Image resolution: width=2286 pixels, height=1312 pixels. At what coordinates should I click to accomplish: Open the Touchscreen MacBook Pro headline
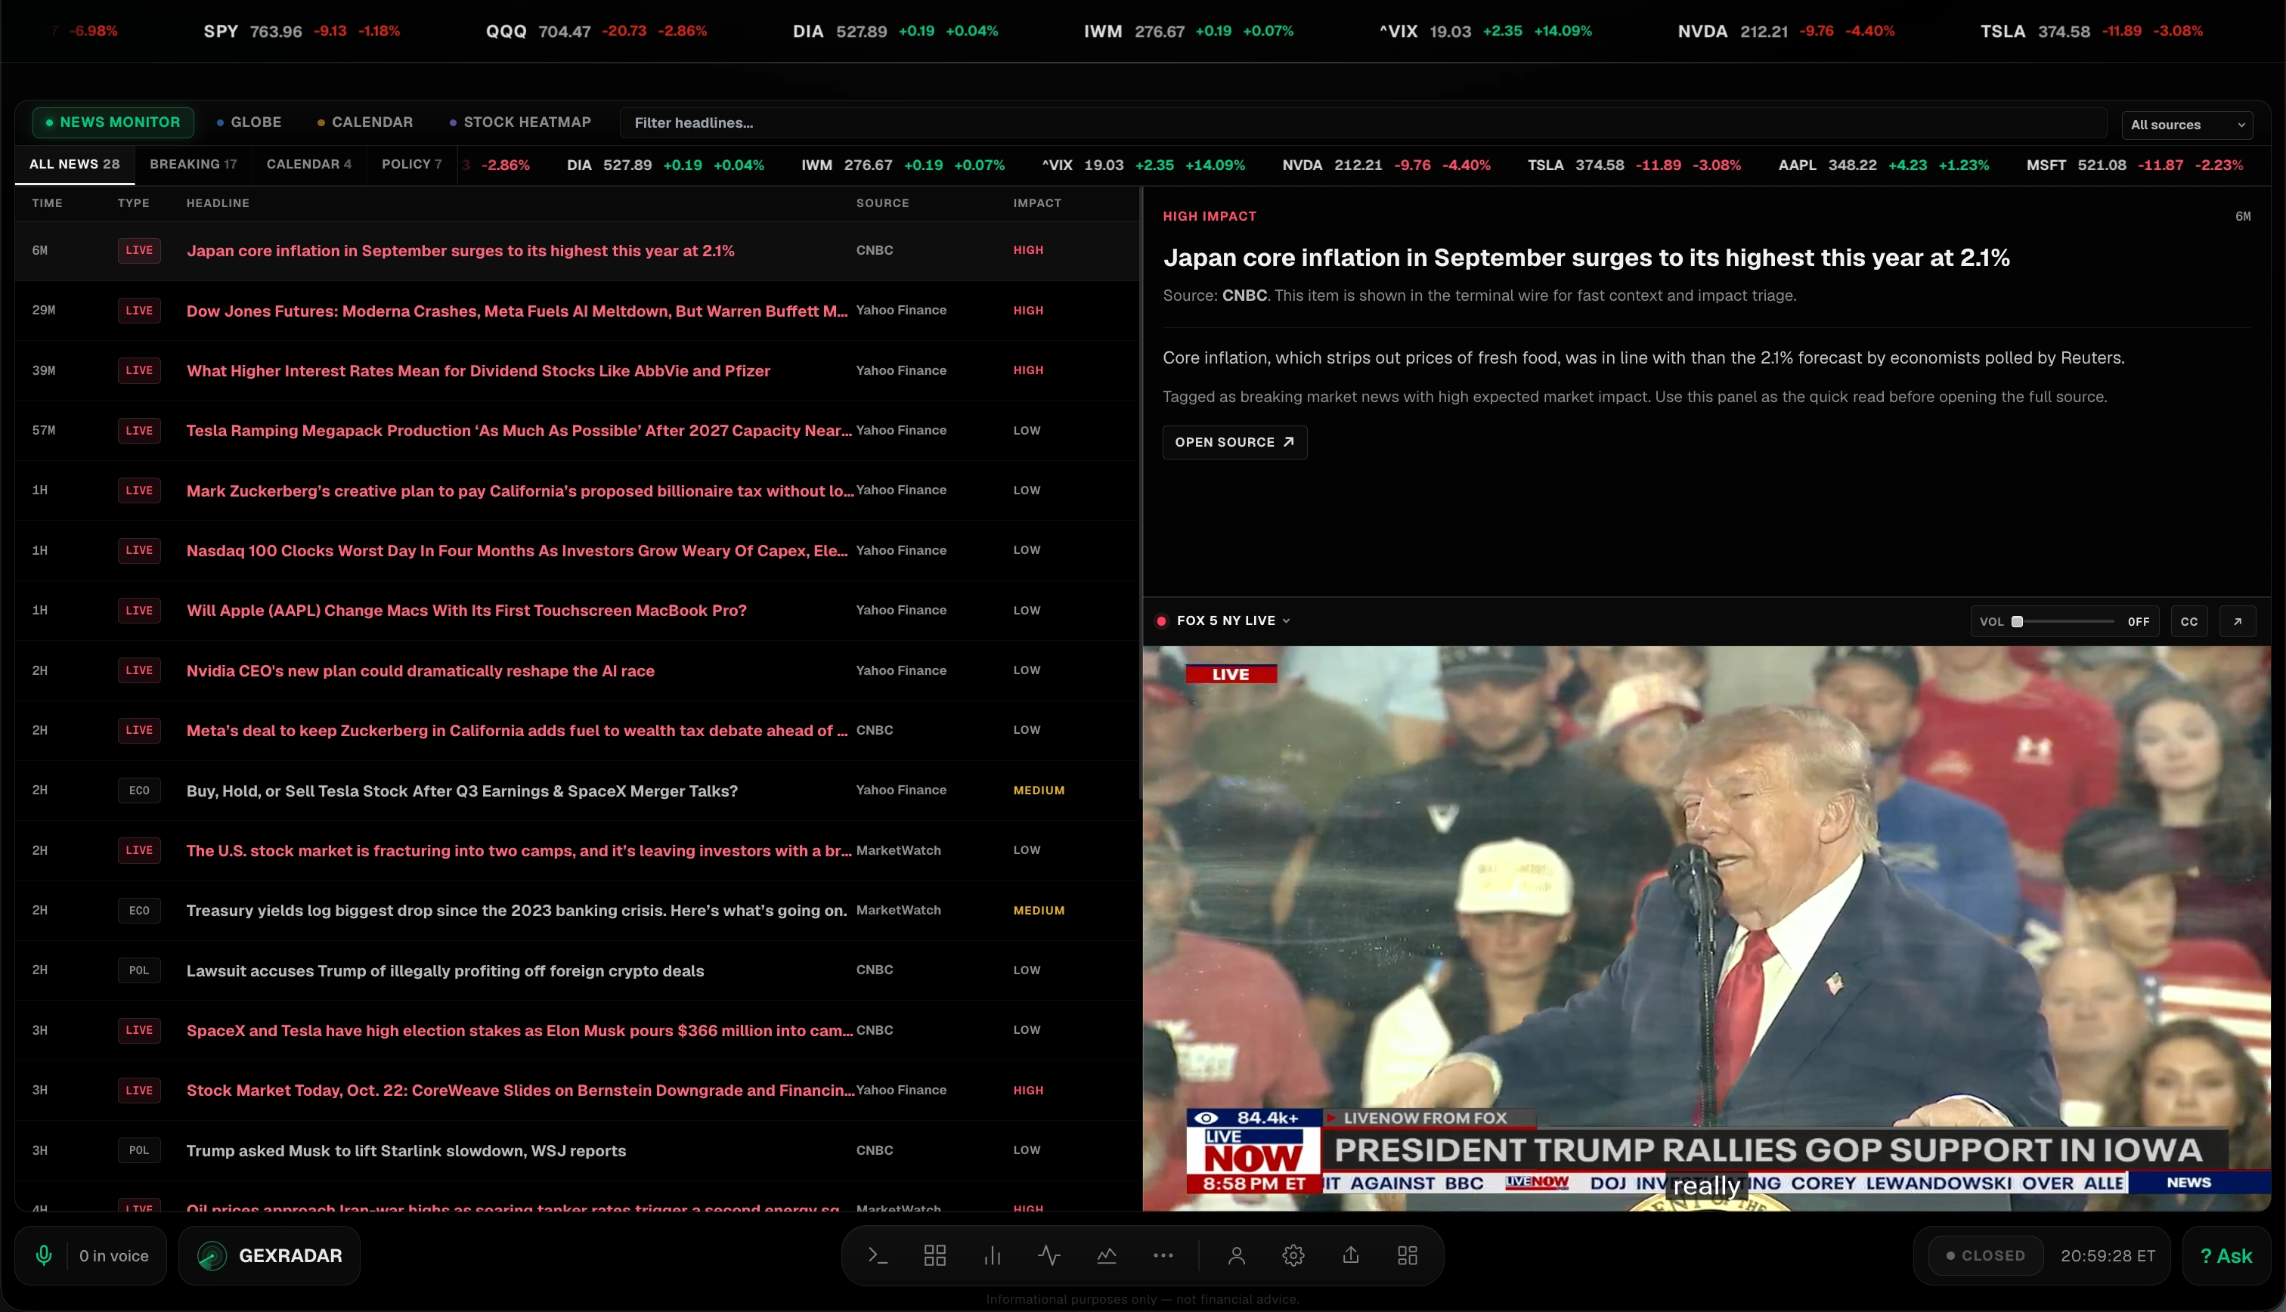point(577,610)
